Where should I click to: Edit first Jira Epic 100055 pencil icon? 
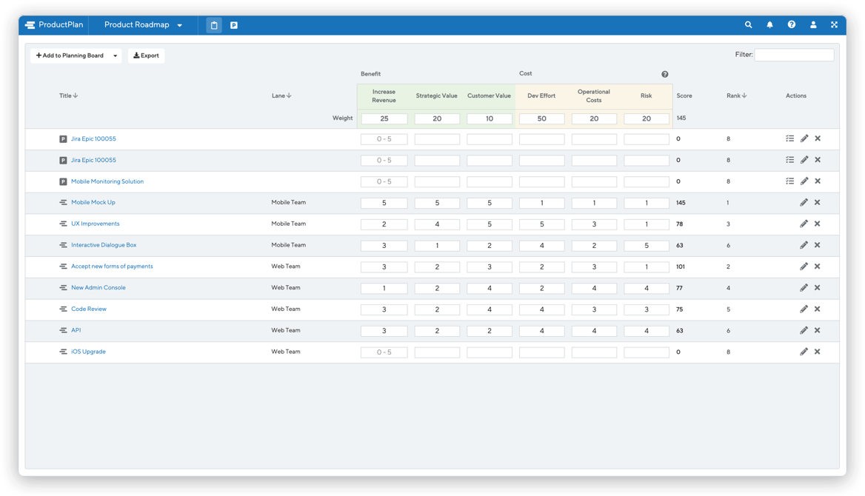[804, 139]
